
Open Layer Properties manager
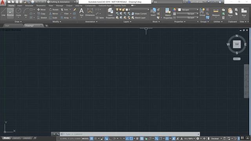click(x=110, y=13)
